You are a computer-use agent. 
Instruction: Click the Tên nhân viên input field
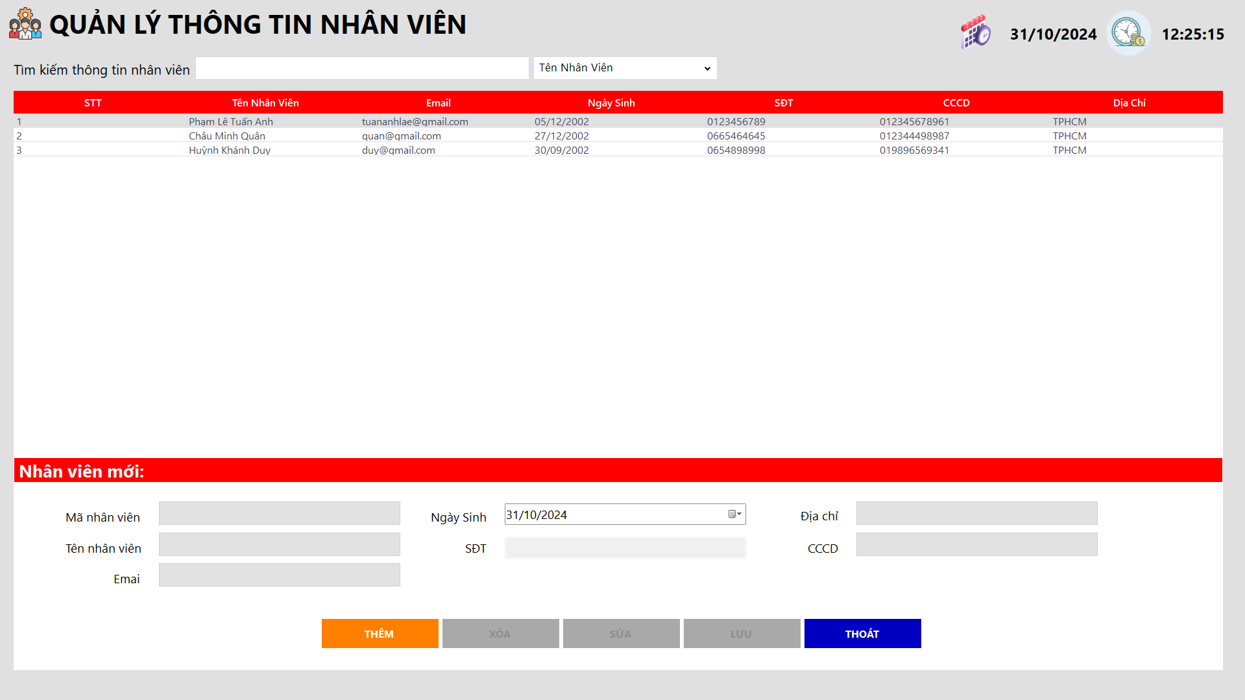[280, 544]
